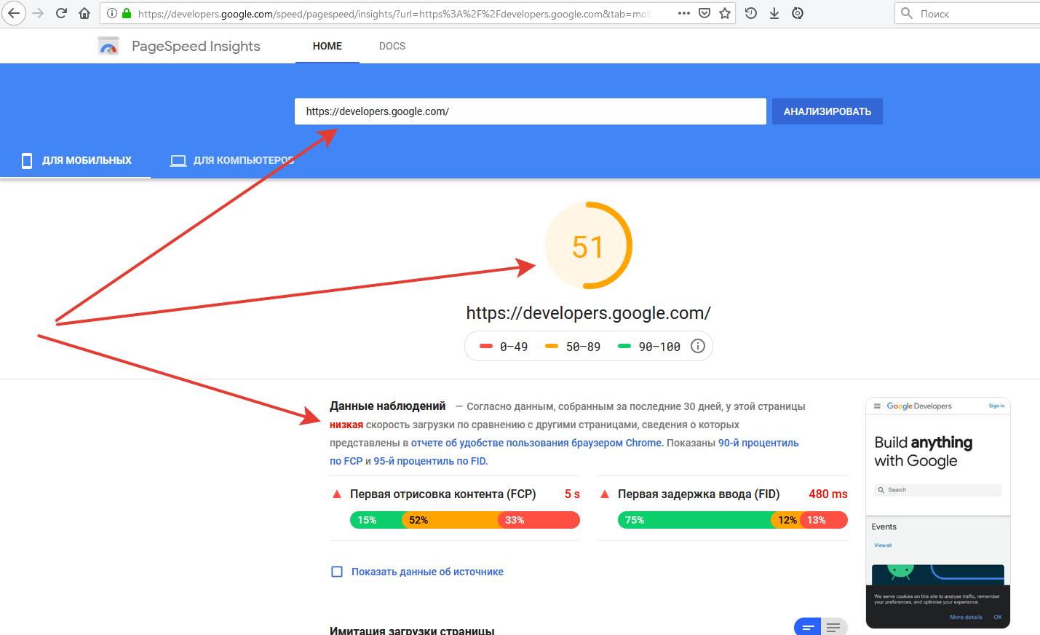
Task: Click the green 15% segment of the FCP bar
Action: click(x=376, y=520)
